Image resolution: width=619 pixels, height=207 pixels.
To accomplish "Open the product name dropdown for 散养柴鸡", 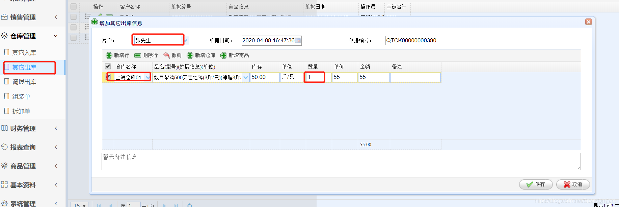I will [x=246, y=77].
